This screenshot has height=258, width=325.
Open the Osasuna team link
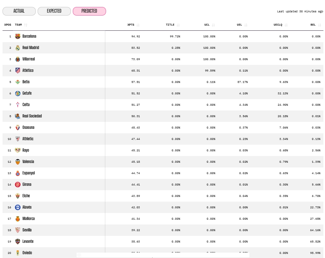(28, 128)
